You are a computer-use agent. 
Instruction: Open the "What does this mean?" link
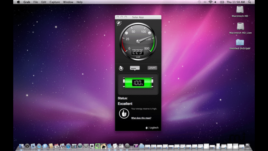point(141,118)
